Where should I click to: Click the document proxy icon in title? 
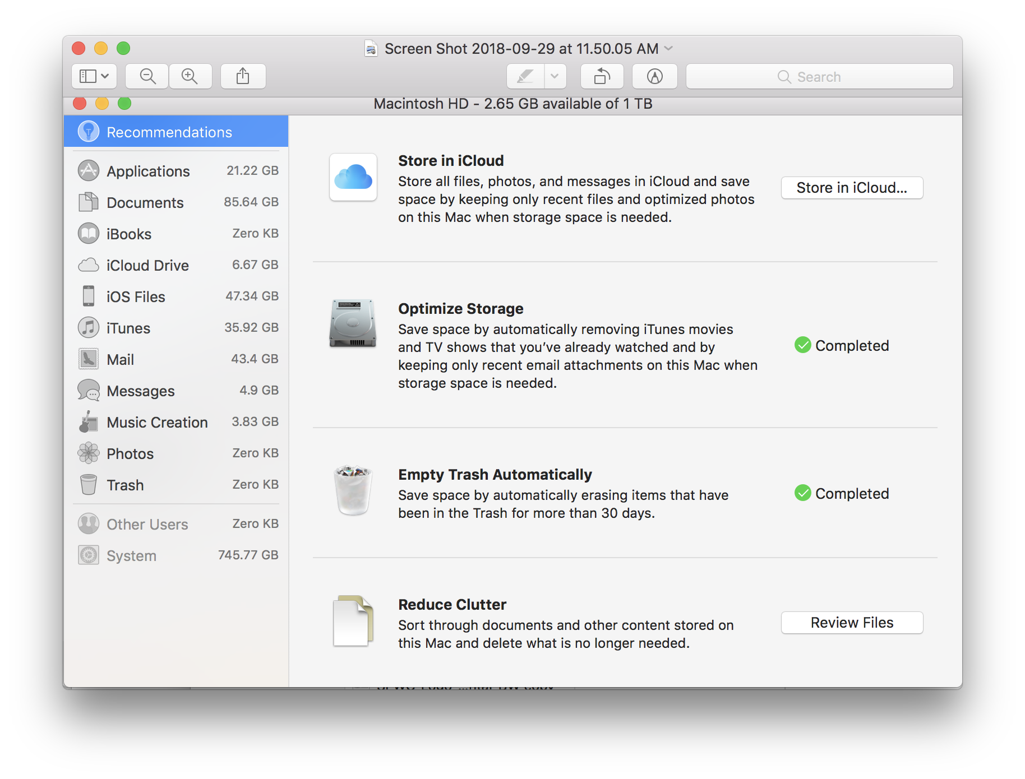(371, 49)
